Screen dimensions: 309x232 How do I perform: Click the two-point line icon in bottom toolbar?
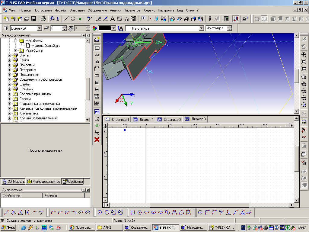point(6,212)
